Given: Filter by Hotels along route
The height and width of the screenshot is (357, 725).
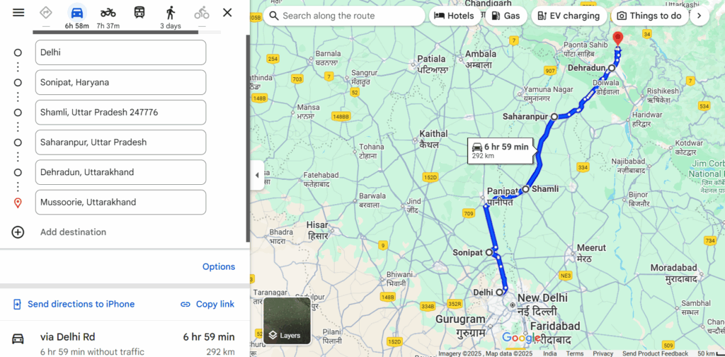Looking at the screenshot, I should [455, 16].
